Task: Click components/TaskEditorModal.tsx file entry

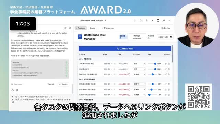Action: 25,75
